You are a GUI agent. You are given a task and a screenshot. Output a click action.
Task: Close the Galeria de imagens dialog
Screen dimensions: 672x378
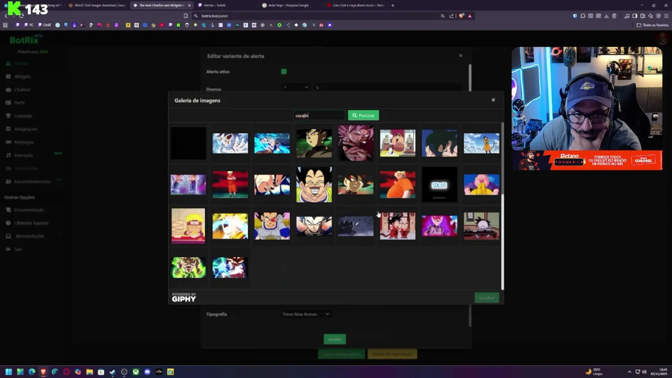point(493,100)
